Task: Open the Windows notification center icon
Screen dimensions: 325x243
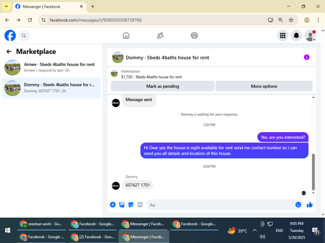Action: 316,231
